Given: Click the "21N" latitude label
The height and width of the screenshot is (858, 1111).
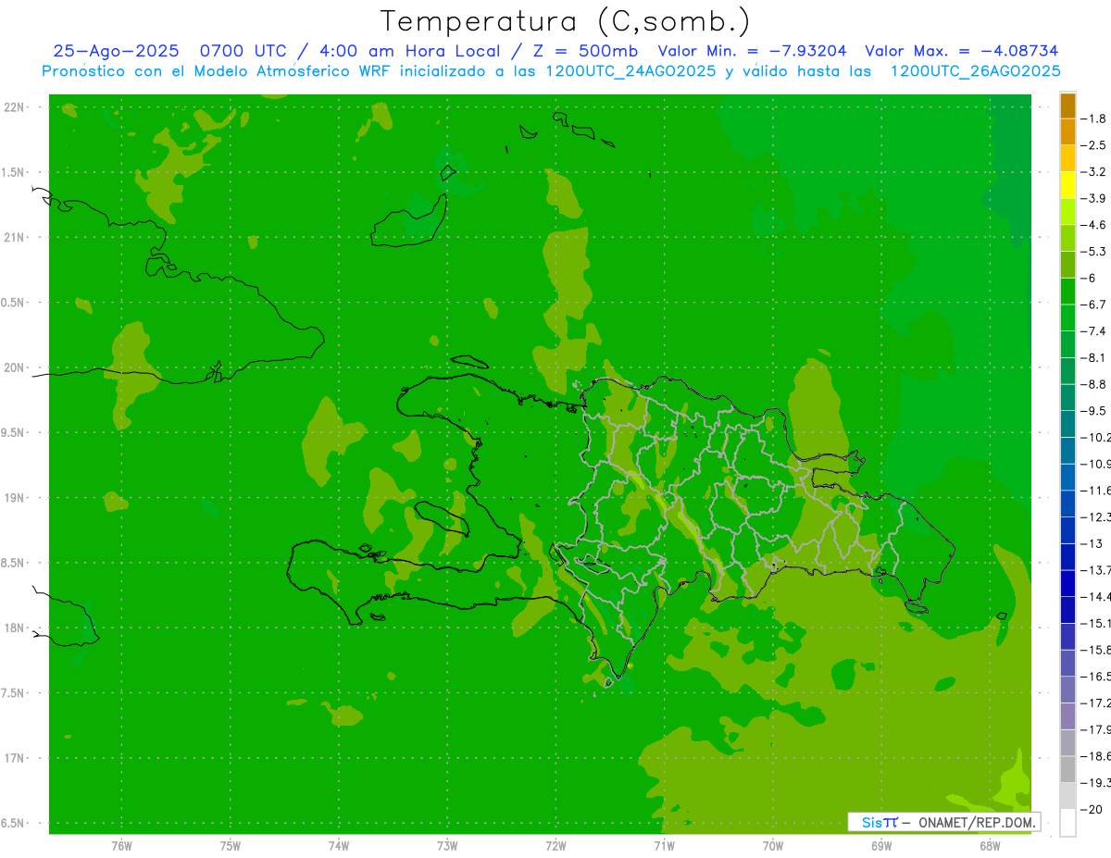Looking at the screenshot, I should [x=12, y=238].
